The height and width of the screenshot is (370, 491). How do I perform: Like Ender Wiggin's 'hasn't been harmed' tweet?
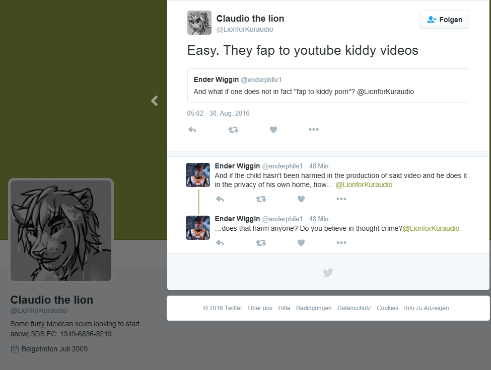pyautogui.click(x=301, y=199)
